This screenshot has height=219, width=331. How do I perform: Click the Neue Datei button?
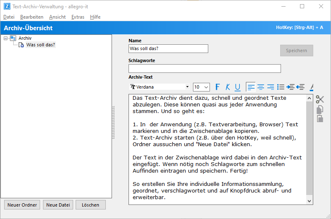(x=58, y=205)
